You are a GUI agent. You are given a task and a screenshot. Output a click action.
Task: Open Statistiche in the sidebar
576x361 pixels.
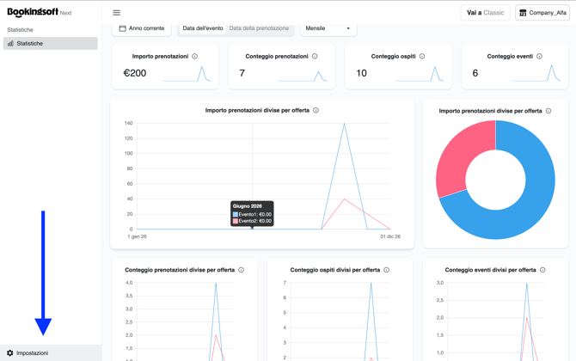(x=51, y=43)
